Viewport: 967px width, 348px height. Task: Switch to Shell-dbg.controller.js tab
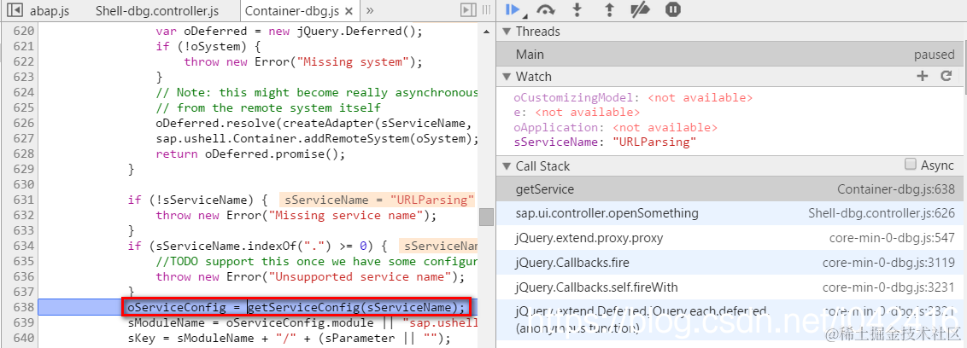pyautogui.click(x=157, y=11)
